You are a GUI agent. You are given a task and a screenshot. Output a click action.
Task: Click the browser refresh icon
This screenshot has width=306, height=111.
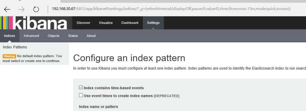point(36,9)
